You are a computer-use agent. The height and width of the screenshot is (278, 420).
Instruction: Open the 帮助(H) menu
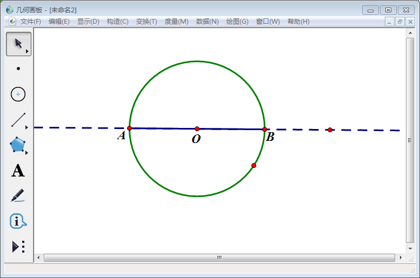[x=298, y=22]
